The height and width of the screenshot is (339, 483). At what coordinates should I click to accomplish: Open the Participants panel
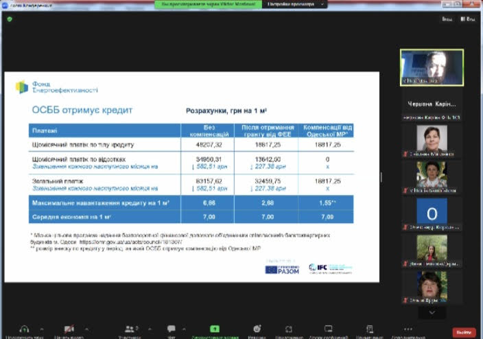129,329
